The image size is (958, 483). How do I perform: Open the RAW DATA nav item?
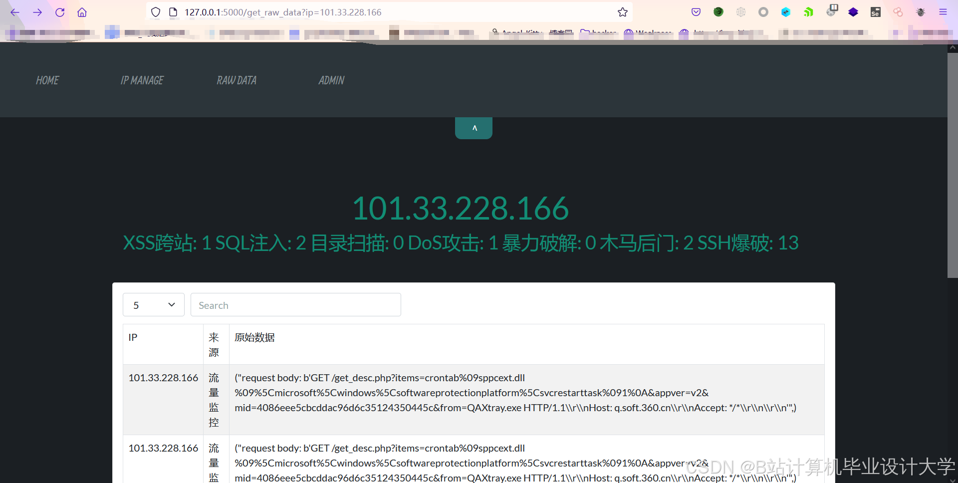(x=237, y=80)
